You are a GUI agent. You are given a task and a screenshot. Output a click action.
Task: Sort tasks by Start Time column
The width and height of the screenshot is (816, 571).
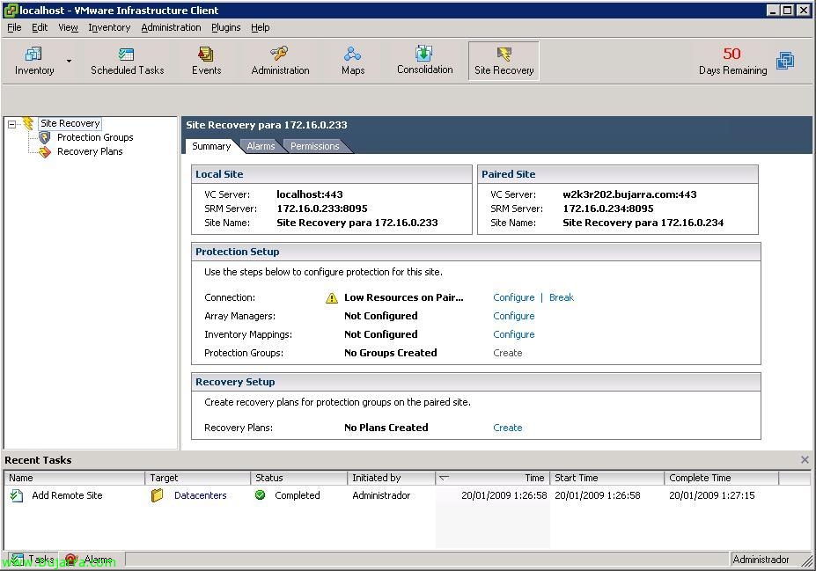pyautogui.click(x=606, y=478)
